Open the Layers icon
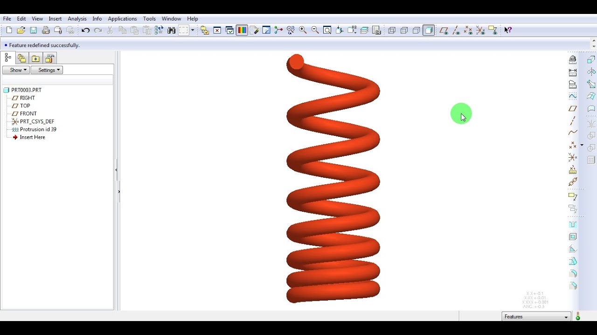This screenshot has height=335, width=597. click(x=365, y=30)
